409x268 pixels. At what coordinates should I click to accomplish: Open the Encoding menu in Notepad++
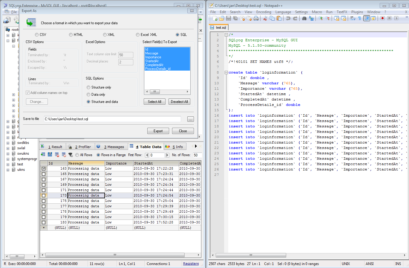pos(264,12)
